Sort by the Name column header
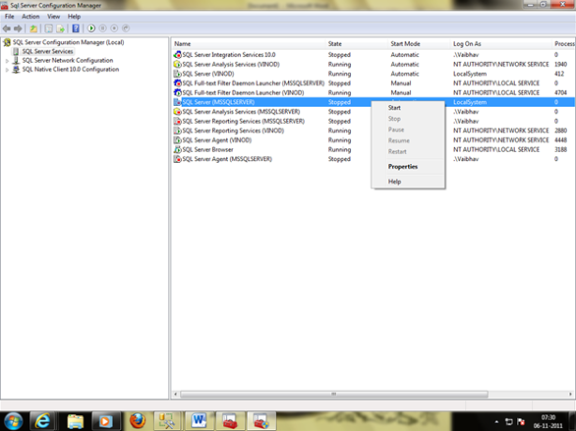This screenshot has height=431, width=576. click(248, 44)
